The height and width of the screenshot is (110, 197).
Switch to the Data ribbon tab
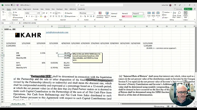click(x=42, y=9)
